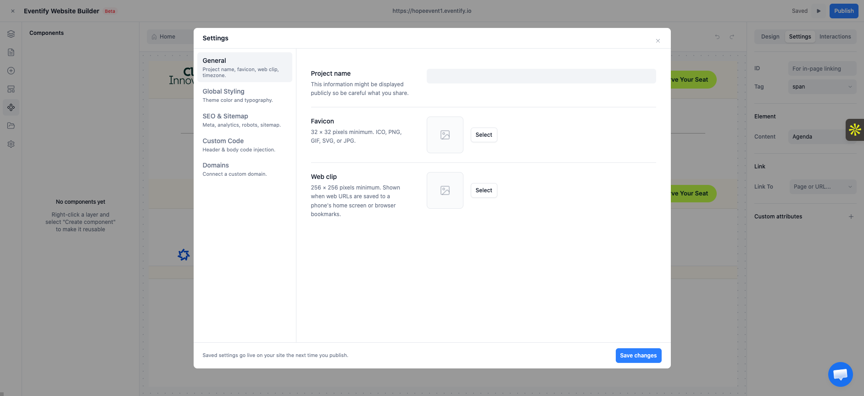Click the Components panel heading
Screen dimensions: 864x396
coord(46,33)
